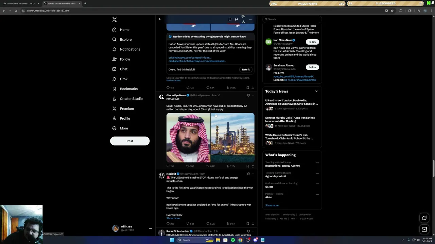Open britishairways.com content link
The width and height of the screenshot is (435, 244).
click(x=190, y=58)
